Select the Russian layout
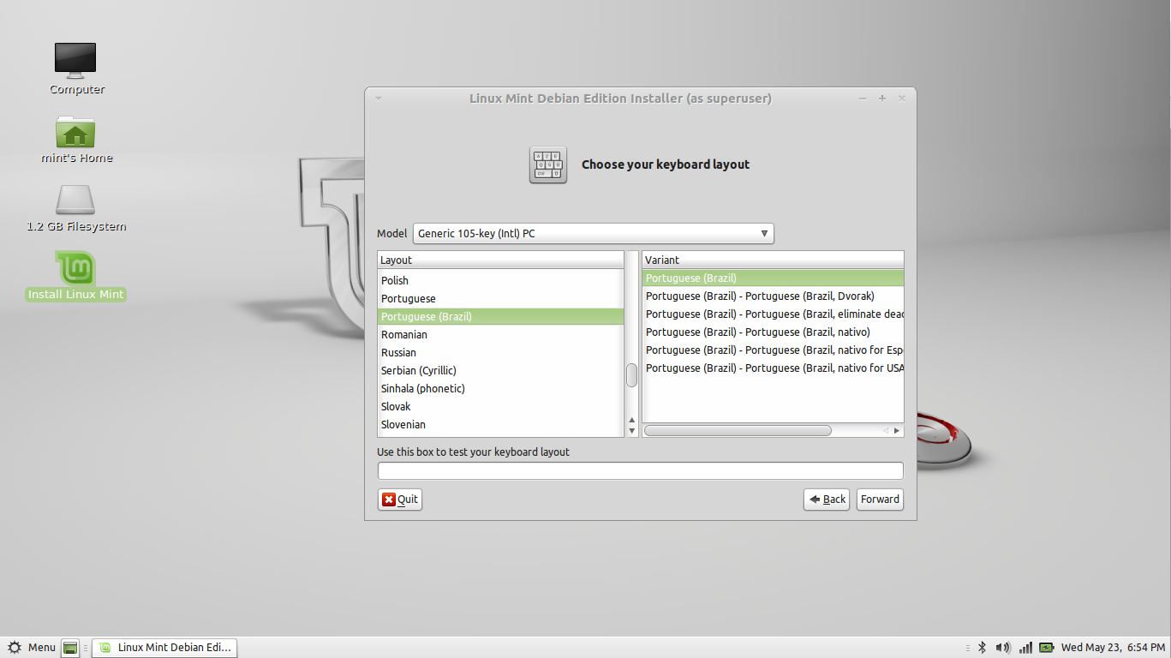The width and height of the screenshot is (1171, 658). point(500,353)
